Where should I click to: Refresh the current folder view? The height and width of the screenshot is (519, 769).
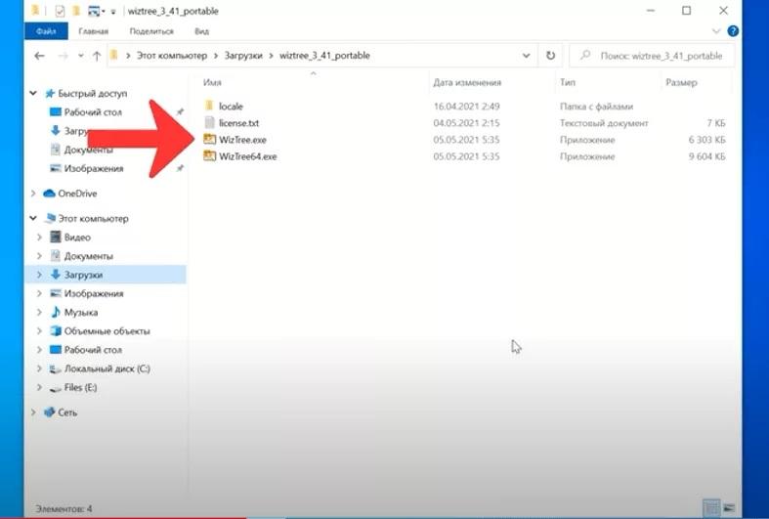tap(551, 56)
